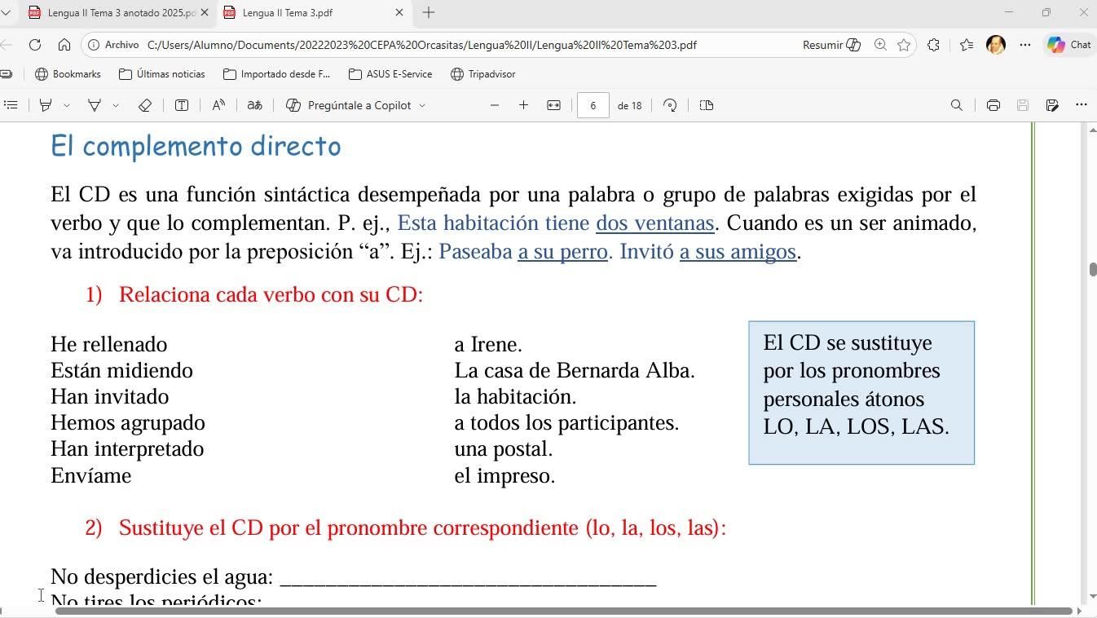Viewport: 1097px width, 618px height.
Task: Open the Tripadvisor bookmark
Action: (x=483, y=74)
